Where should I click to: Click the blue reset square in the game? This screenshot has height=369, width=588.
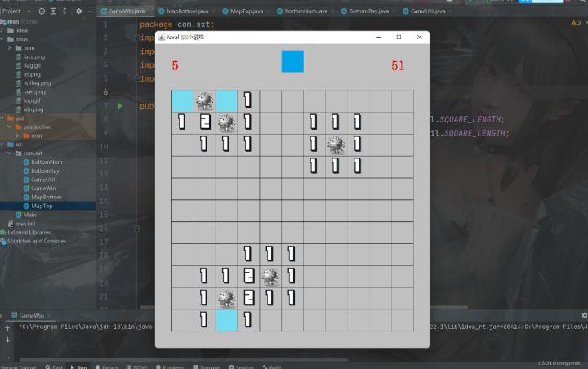[292, 61]
